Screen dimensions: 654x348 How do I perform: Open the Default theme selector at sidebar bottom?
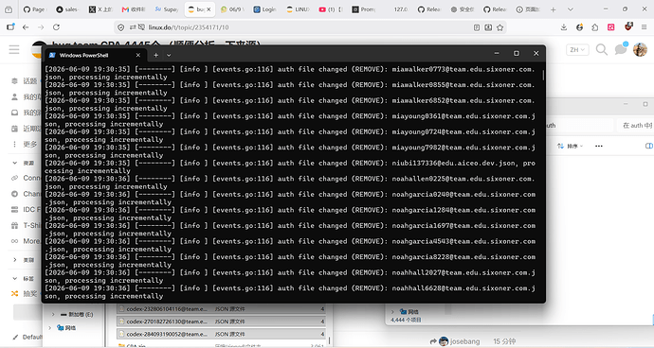(x=27, y=337)
